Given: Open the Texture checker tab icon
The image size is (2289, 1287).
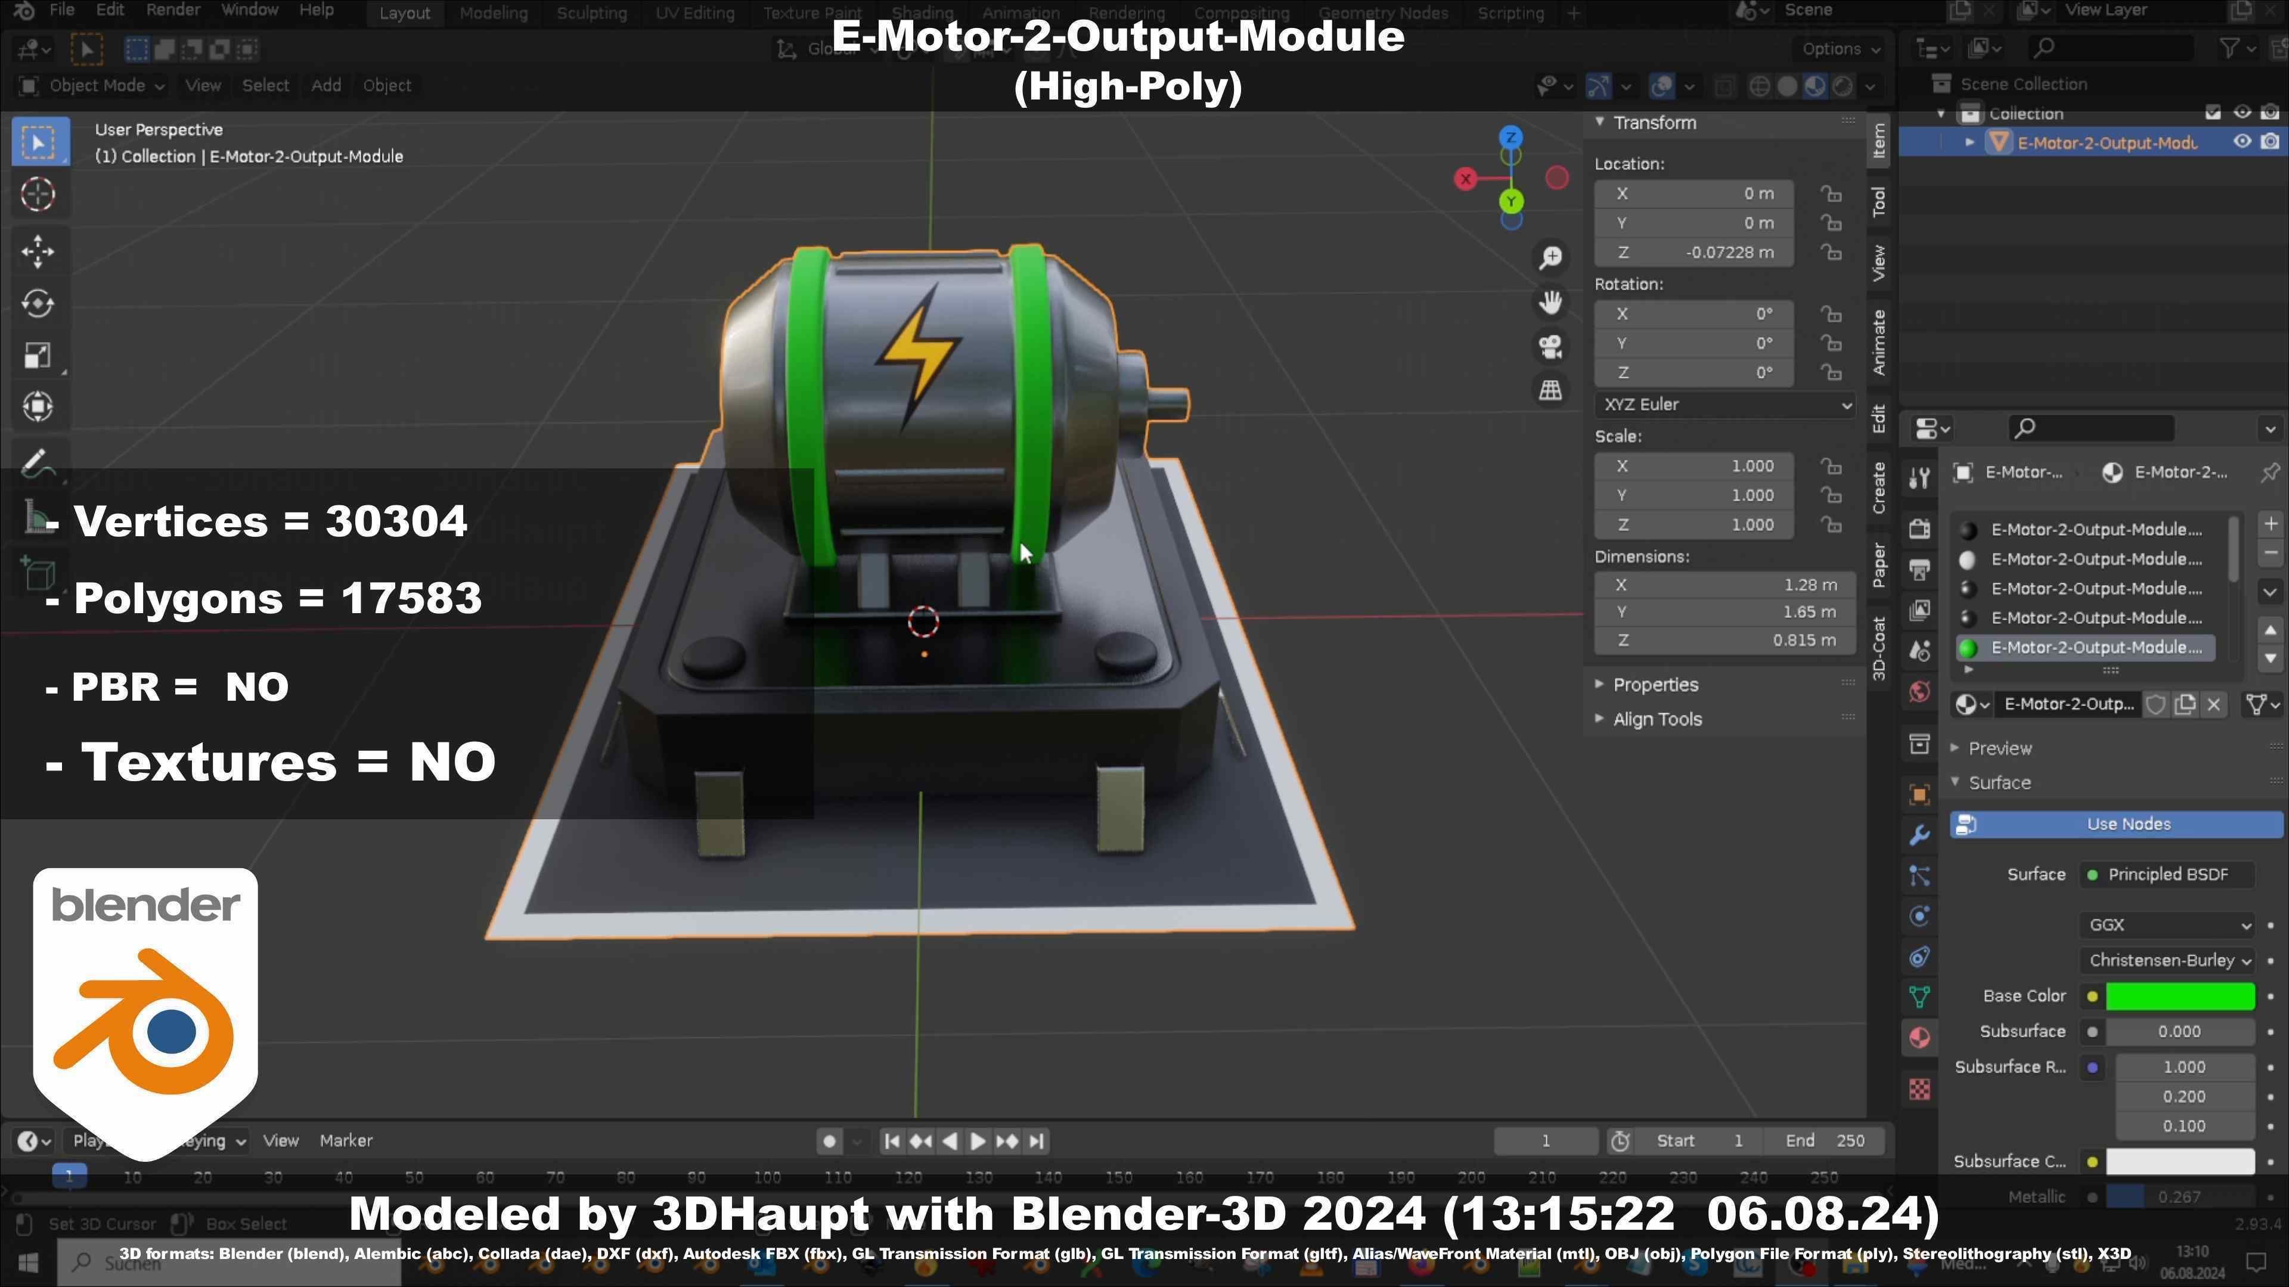Looking at the screenshot, I should click(1919, 1089).
